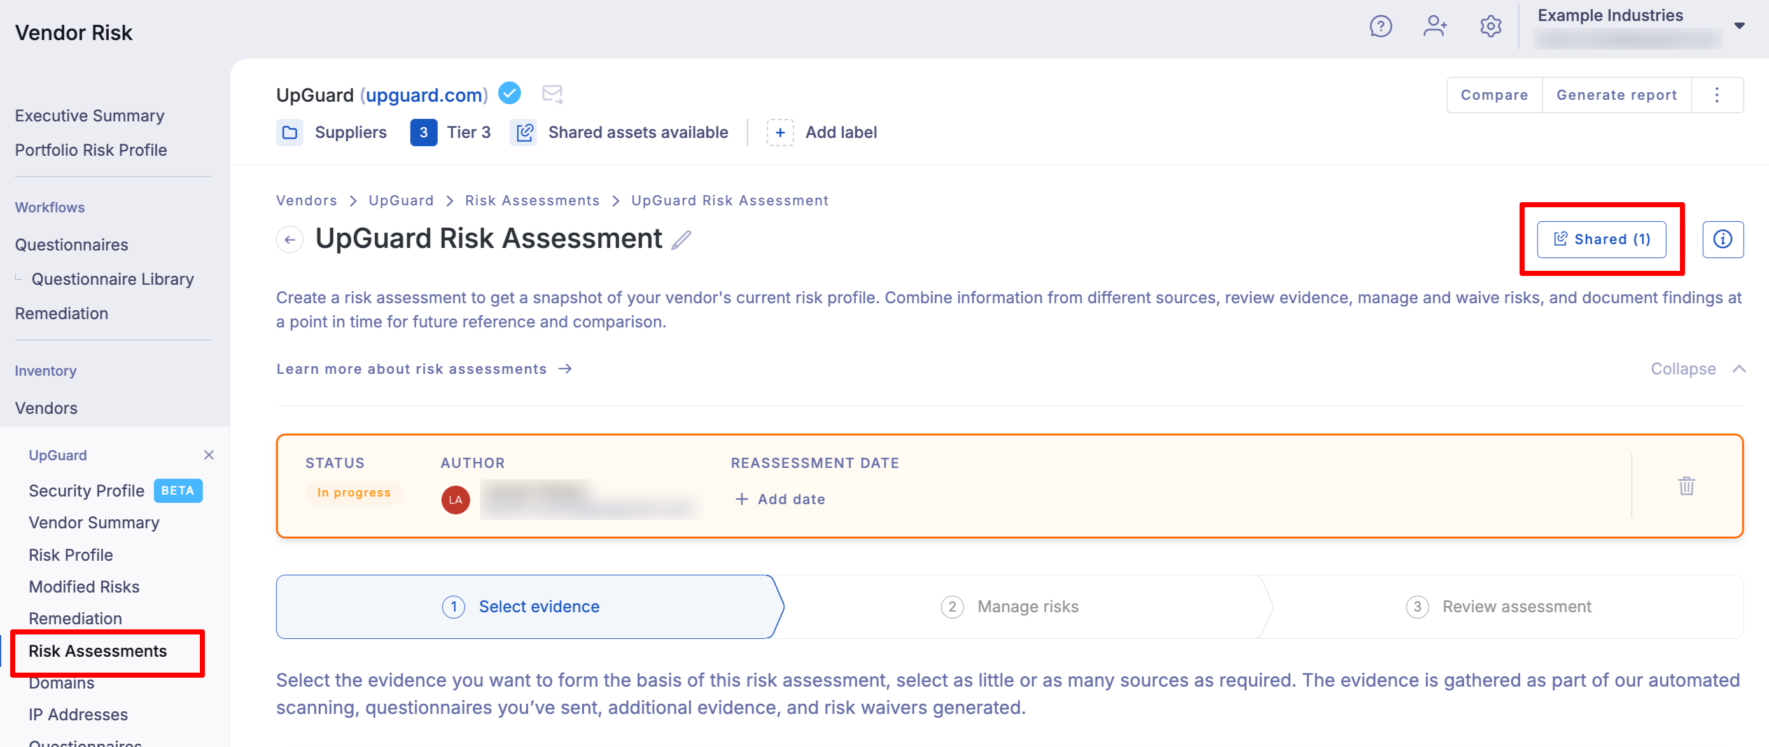1769x747 pixels.
Task: Select the Review assessment step
Action: click(1504, 607)
